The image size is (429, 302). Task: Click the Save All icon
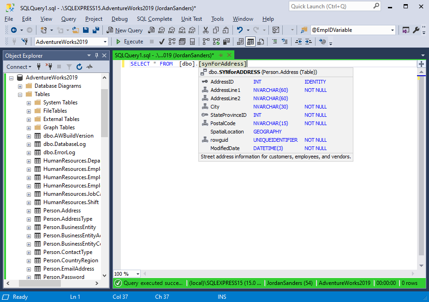coord(96,30)
